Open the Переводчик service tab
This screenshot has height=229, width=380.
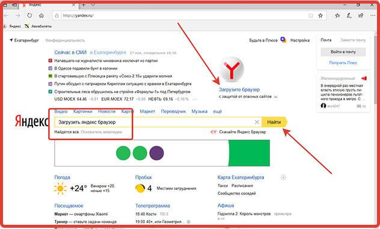(173, 111)
